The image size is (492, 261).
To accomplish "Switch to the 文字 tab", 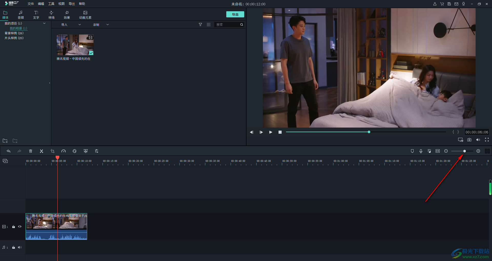I will (x=36, y=15).
